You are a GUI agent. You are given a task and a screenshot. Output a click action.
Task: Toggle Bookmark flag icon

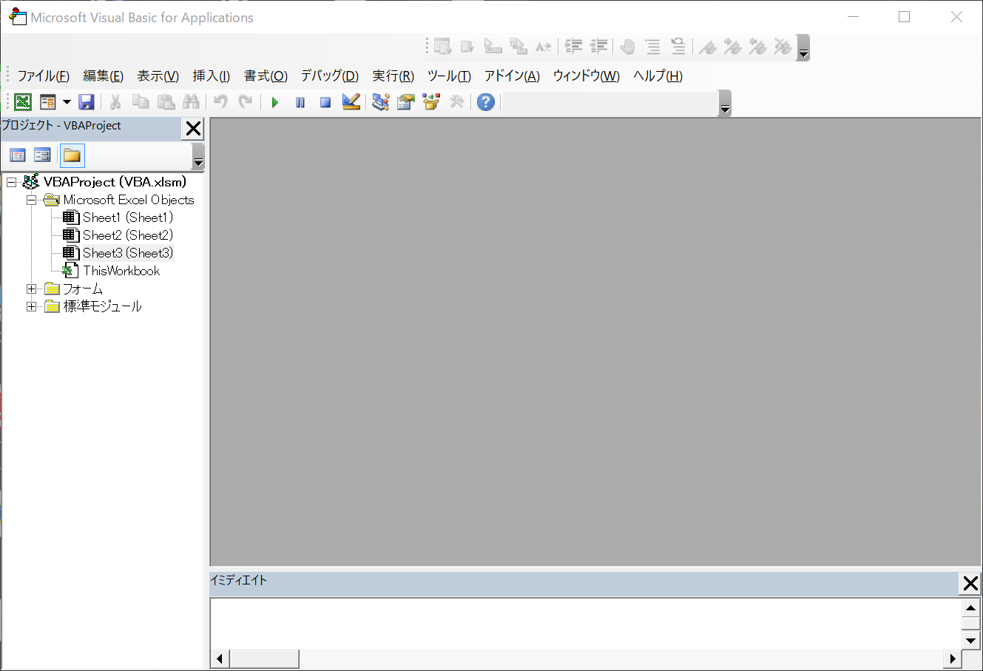[x=708, y=47]
